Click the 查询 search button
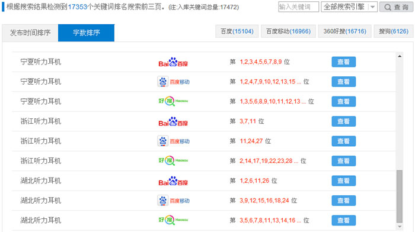This screenshot has height=232, width=415. [396, 7]
